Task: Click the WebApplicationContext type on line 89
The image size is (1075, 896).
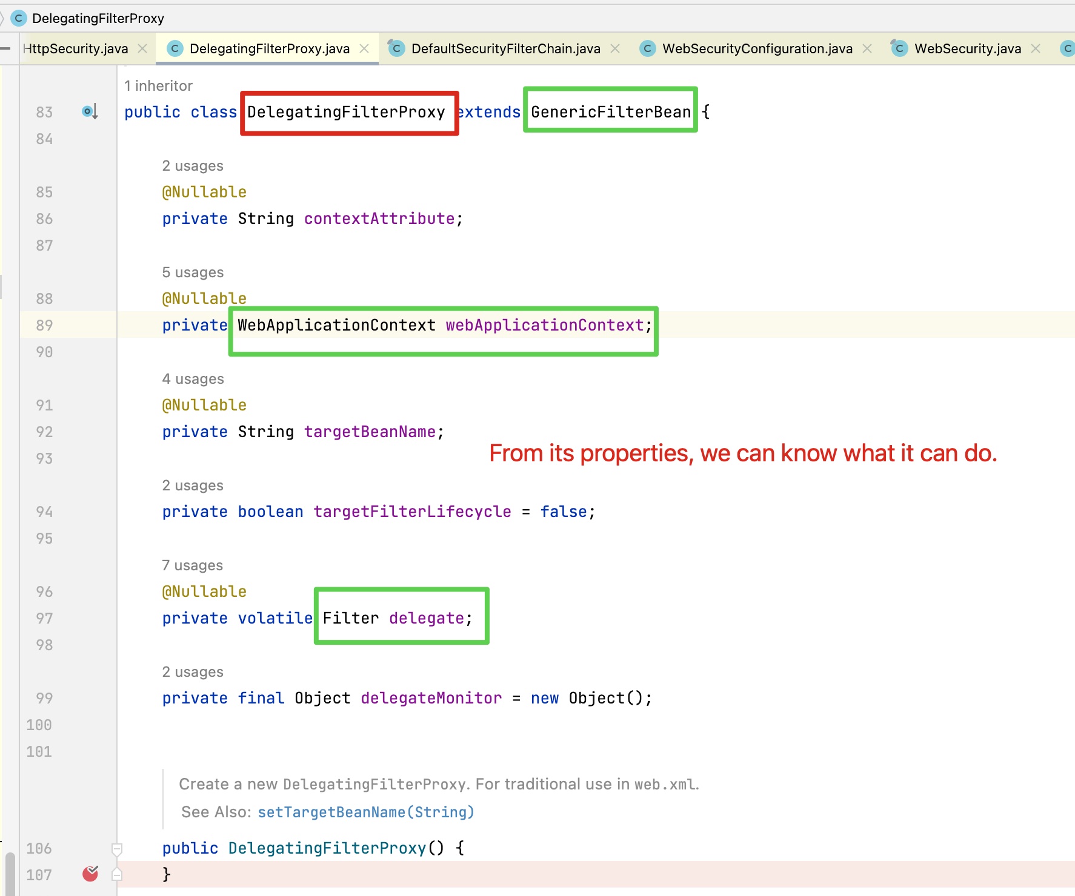Action: [x=336, y=325]
